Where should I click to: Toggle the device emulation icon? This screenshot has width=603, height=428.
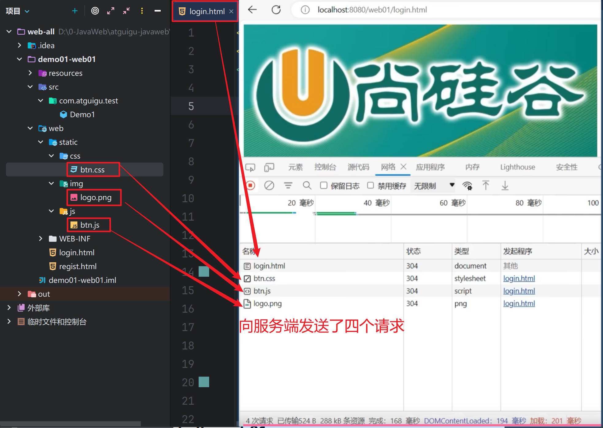point(269,167)
